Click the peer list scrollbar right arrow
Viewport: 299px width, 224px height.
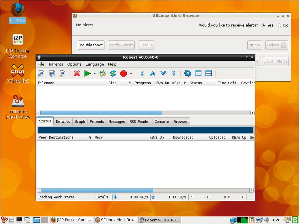coord(251,190)
